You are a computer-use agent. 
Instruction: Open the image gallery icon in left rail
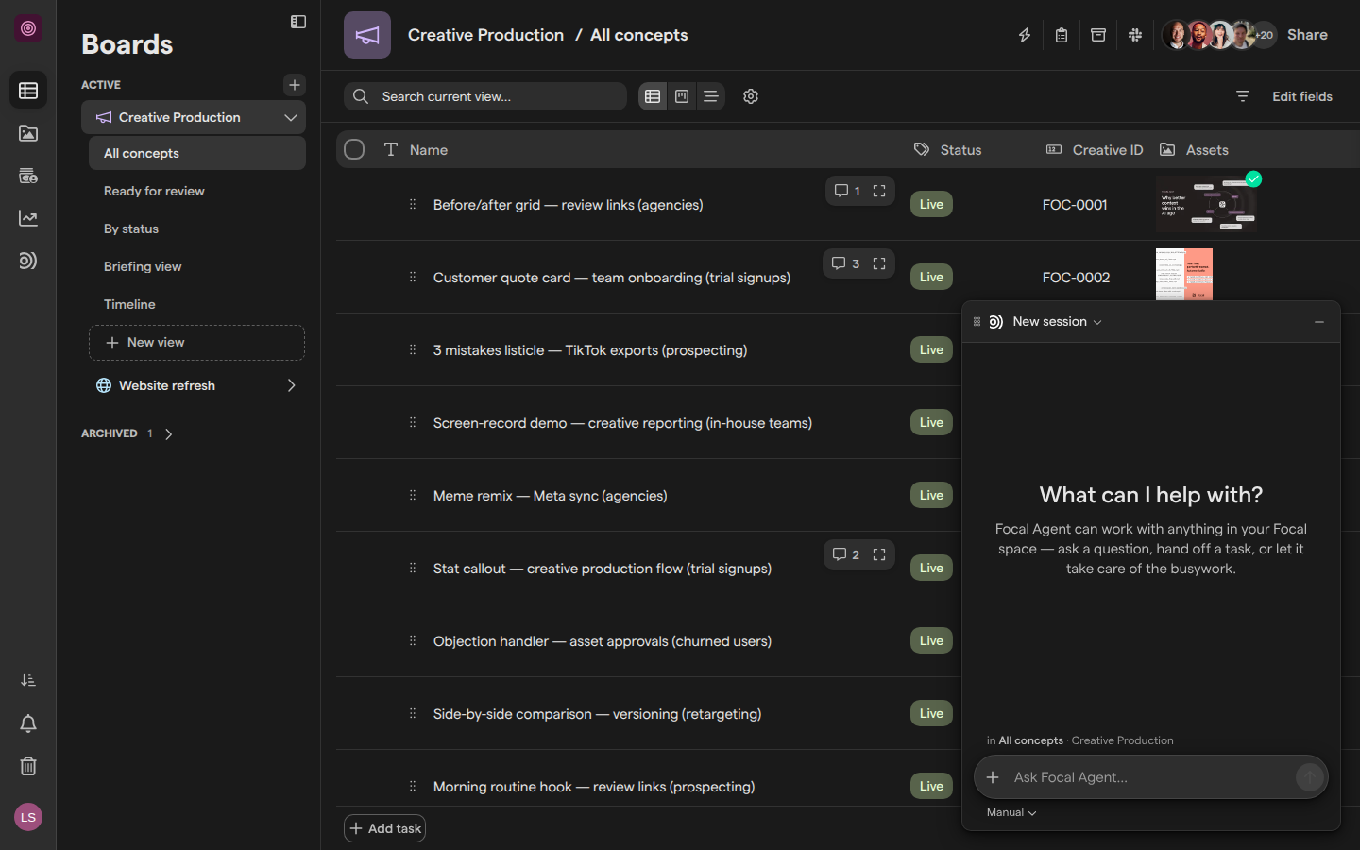tap(28, 133)
